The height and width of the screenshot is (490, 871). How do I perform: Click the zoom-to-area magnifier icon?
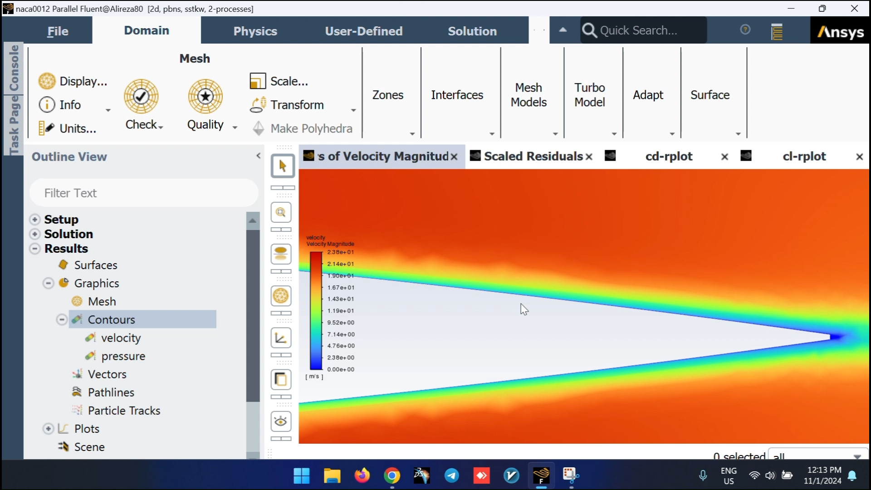click(281, 212)
